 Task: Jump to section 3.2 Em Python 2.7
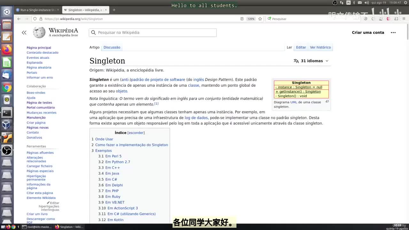pyautogui.click(x=118, y=162)
